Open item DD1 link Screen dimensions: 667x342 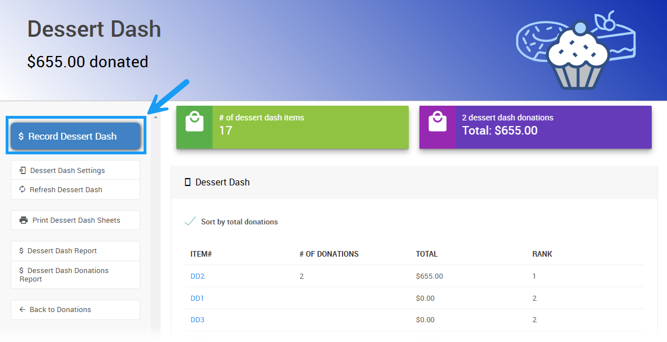[197, 298]
